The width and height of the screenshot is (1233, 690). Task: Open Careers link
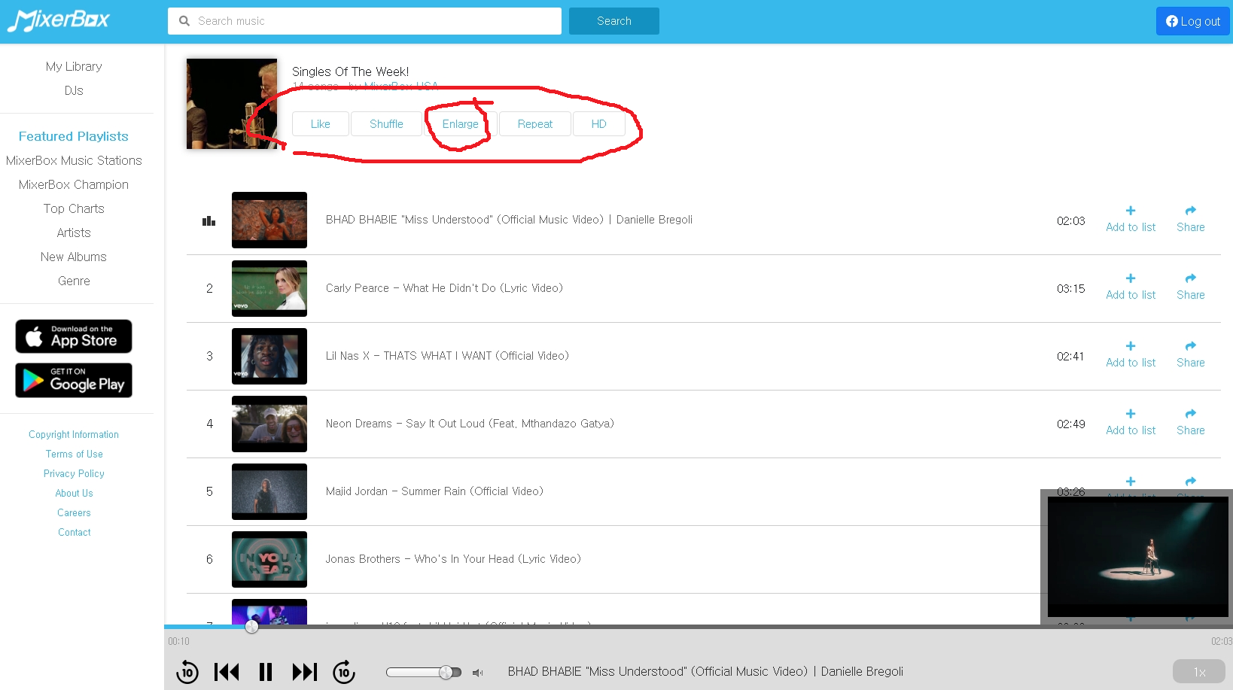point(74,512)
